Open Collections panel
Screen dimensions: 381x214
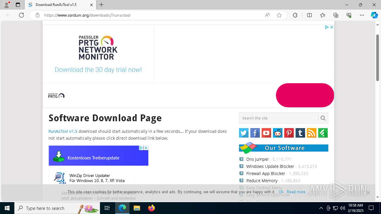click(x=336, y=15)
